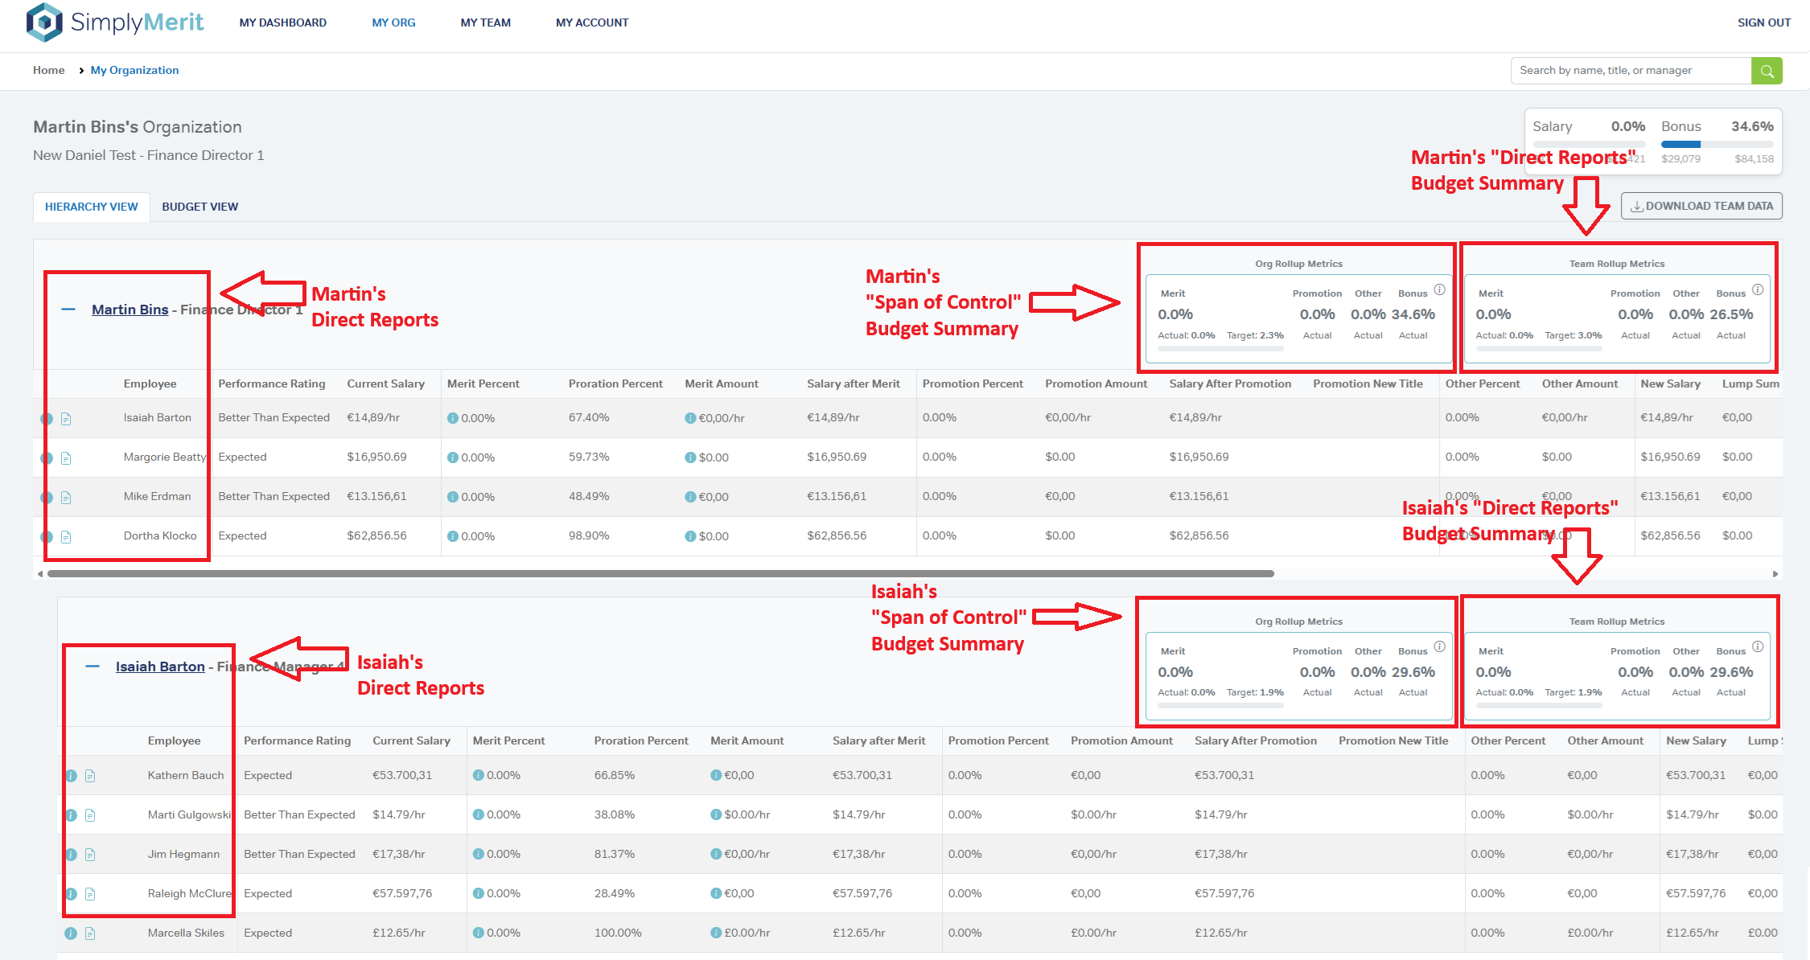Click the SimplyMerit logo
This screenshot has width=1810, height=960.
click(115, 22)
